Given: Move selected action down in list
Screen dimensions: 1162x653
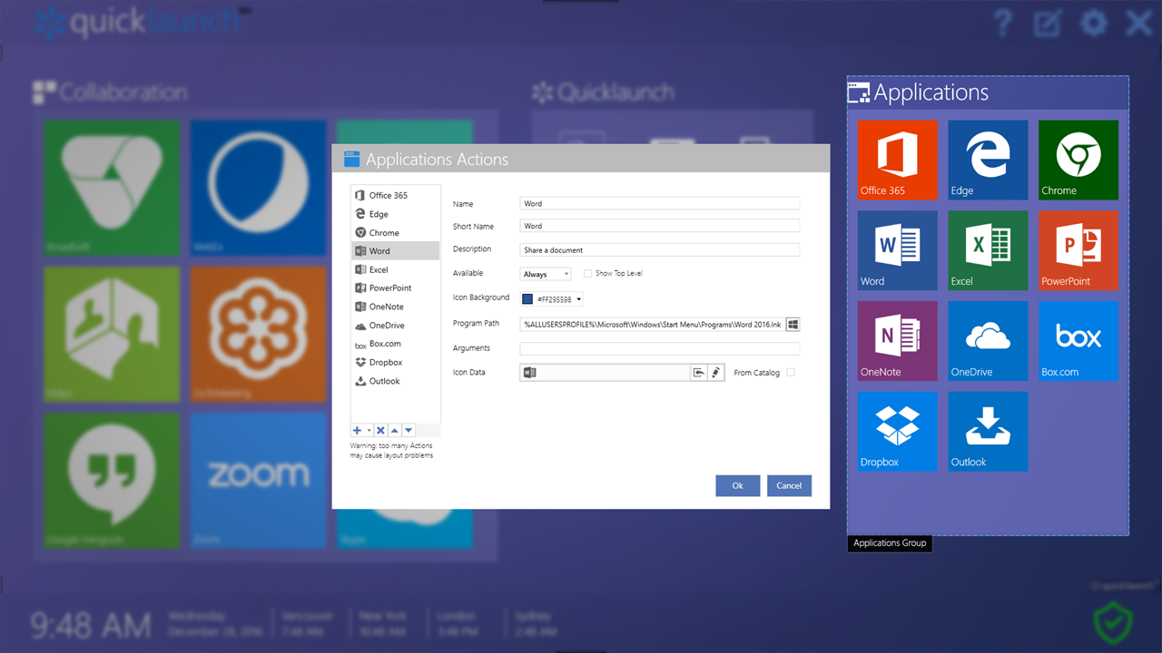Looking at the screenshot, I should 409,431.
